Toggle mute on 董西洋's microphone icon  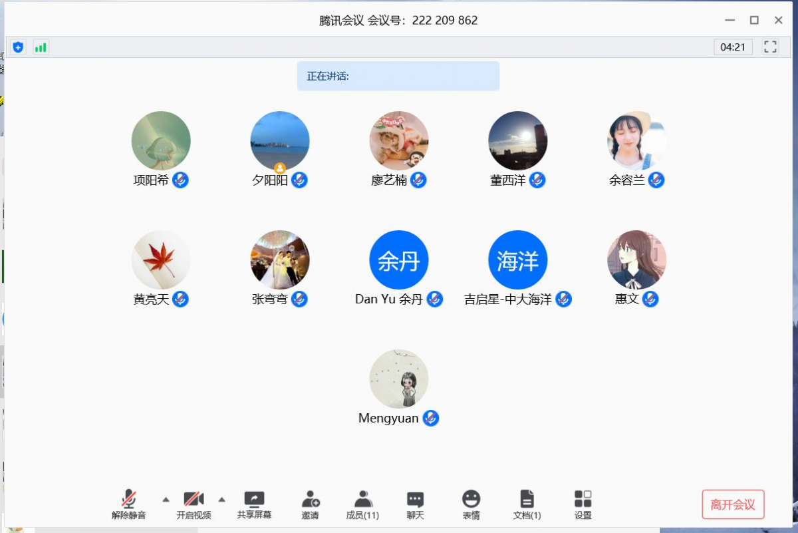point(539,180)
